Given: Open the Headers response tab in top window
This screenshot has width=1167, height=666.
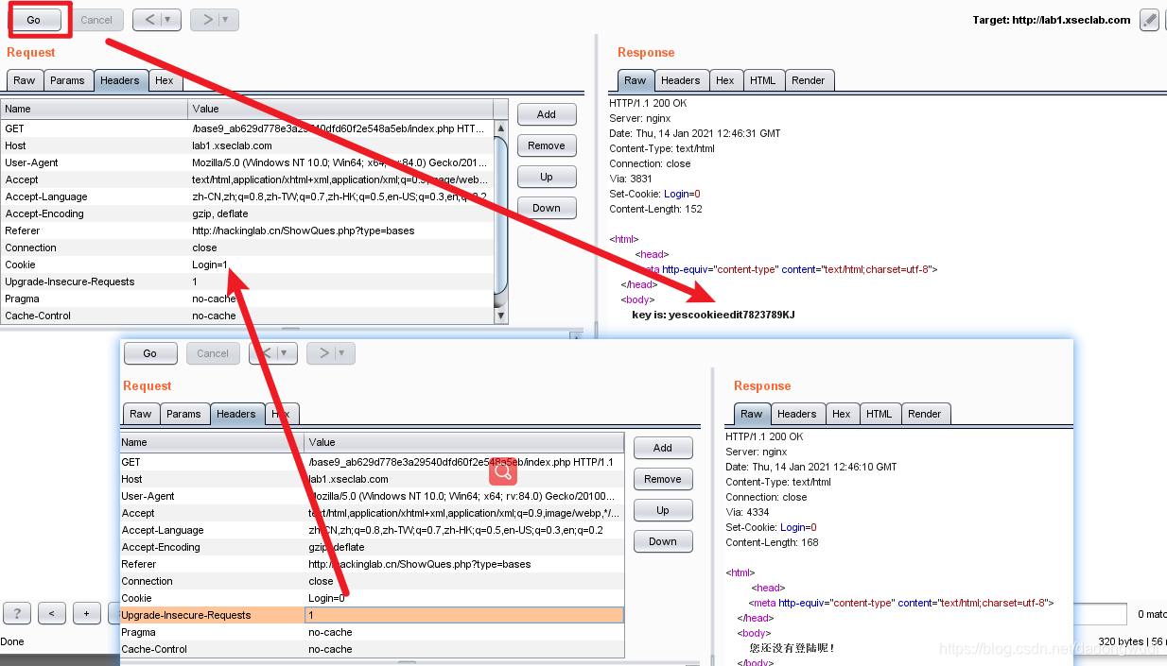Looking at the screenshot, I should pos(681,80).
